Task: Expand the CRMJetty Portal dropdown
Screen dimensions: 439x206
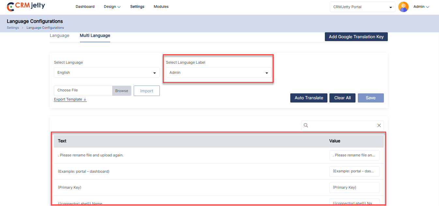Action: (x=362, y=7)
